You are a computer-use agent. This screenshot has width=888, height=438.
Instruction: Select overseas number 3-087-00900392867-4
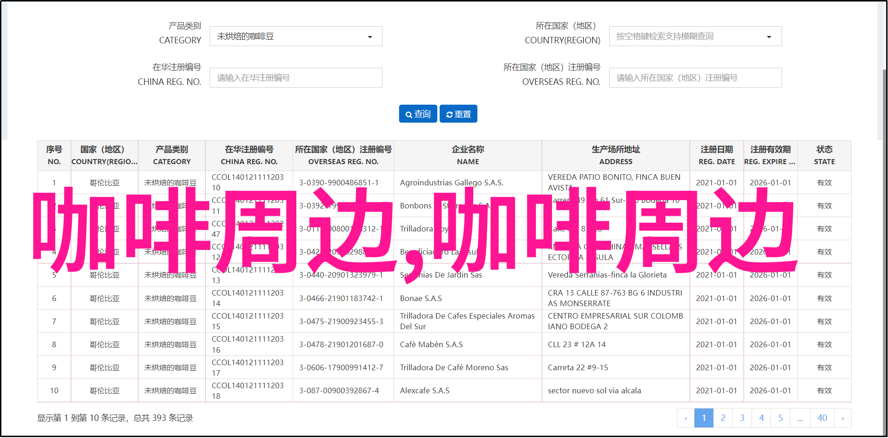click(339, 391)
